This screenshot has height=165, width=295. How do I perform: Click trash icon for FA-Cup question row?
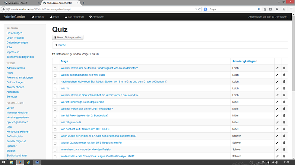pyautogui.click(x=284, y=136)
